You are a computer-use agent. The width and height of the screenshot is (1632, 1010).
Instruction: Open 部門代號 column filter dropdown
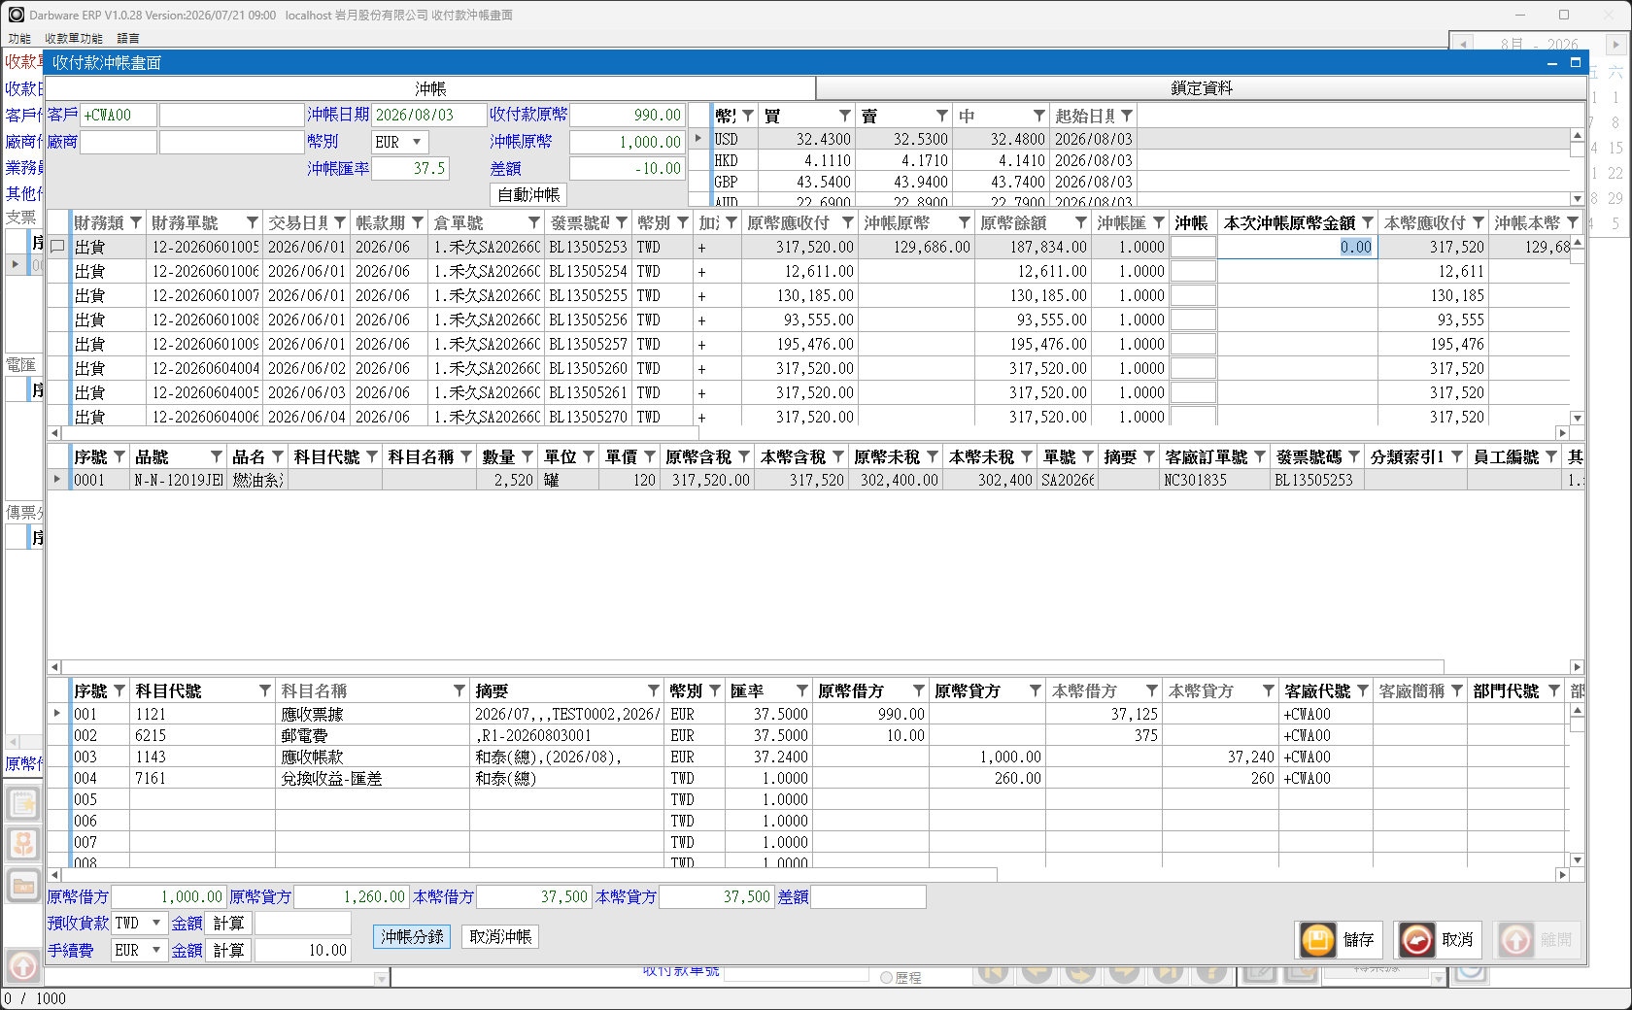point(1554,690)
